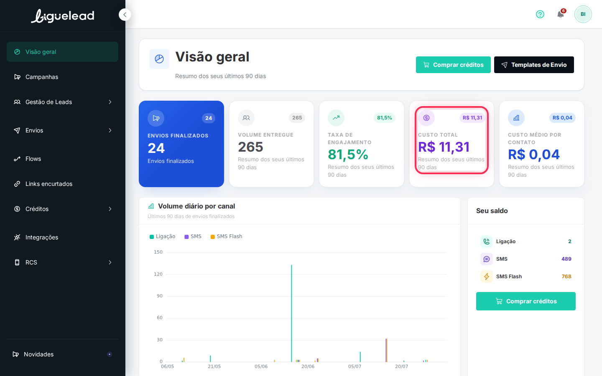Toggle the Ligação series in chart legend
Image resolution: width=602 pixels, height=376 pixels.
click(x=163, y=236)
